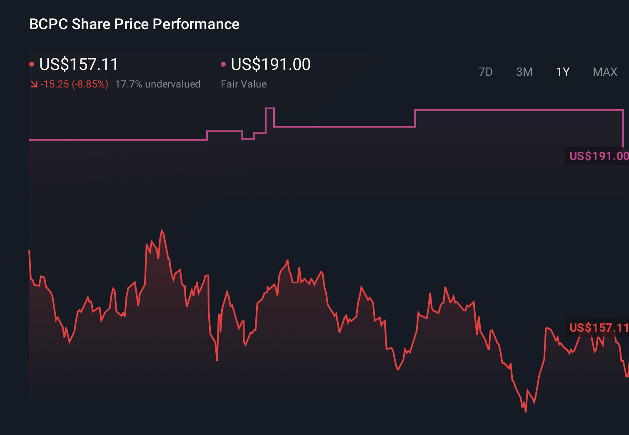Click the highlighted 1Y range selector
629x435 pixels.
point(562,72)
